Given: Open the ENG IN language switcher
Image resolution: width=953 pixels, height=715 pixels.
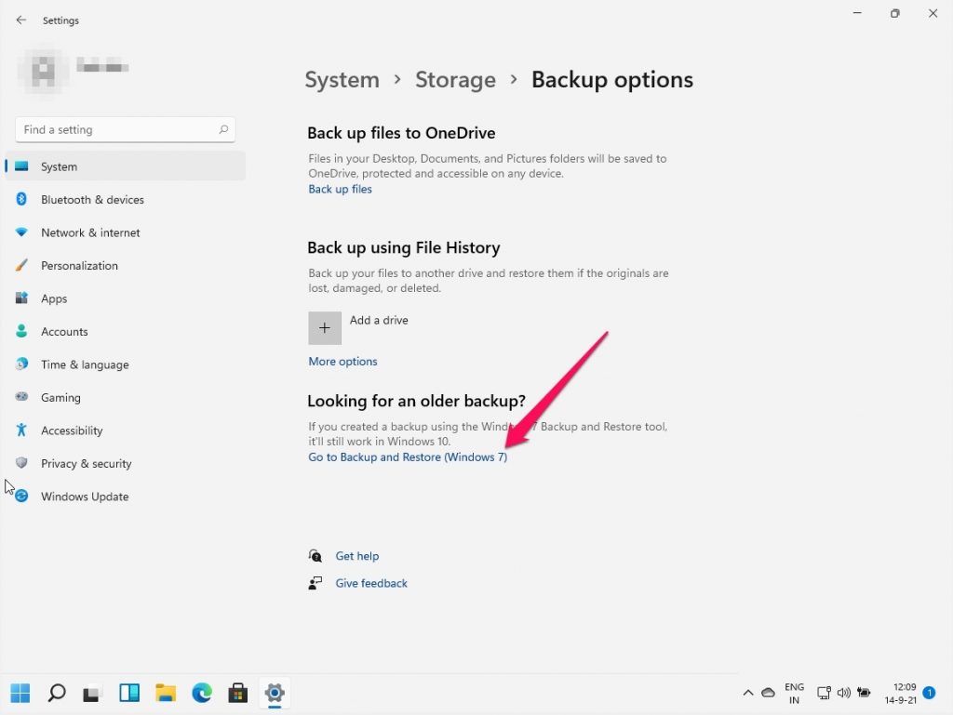Looking at the screenshot, I should [794, 693].
